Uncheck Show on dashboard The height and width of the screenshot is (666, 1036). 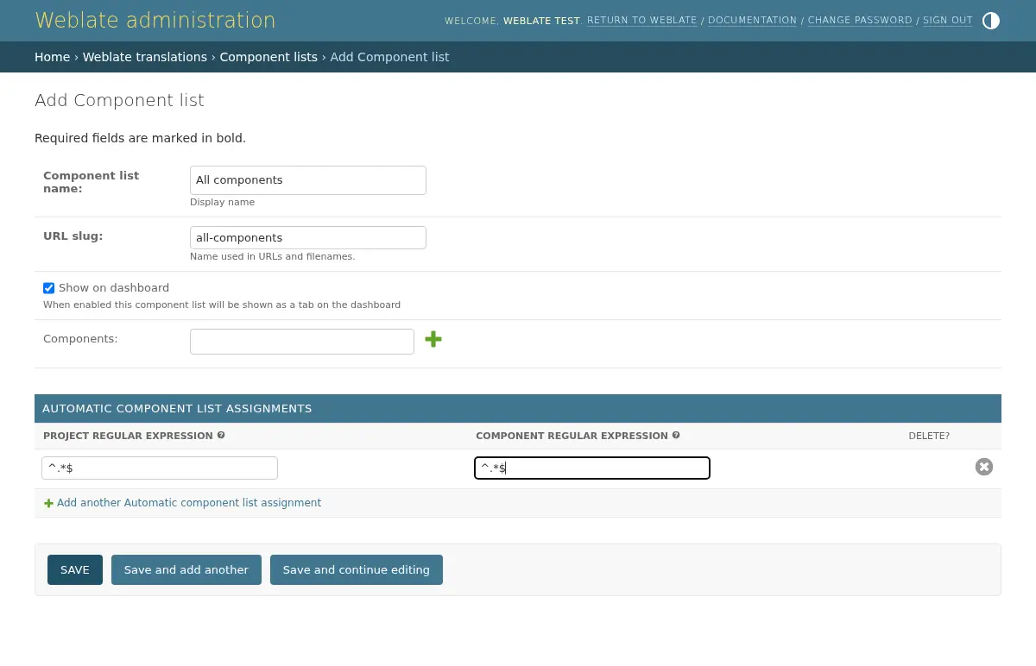(x=49, y=287)
